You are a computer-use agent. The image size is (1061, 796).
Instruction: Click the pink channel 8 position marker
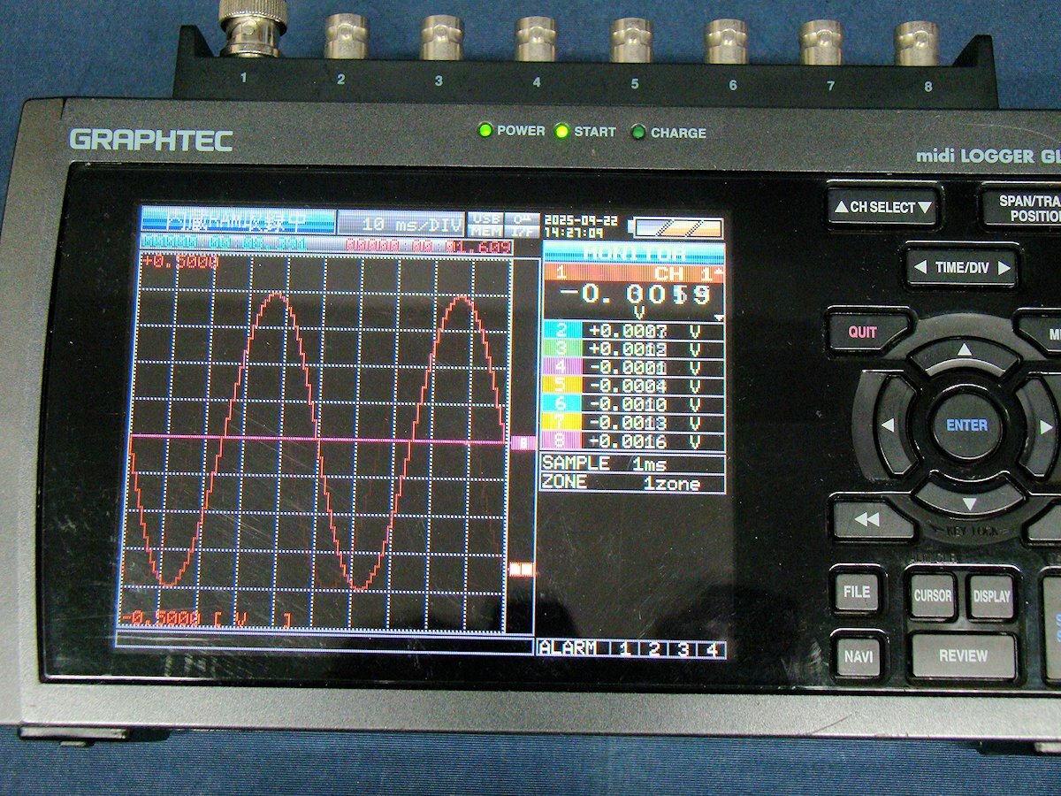point(524,442)
